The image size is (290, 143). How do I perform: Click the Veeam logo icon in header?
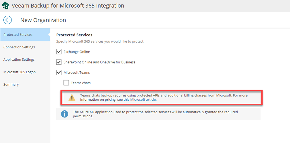(x=5, y=6)
